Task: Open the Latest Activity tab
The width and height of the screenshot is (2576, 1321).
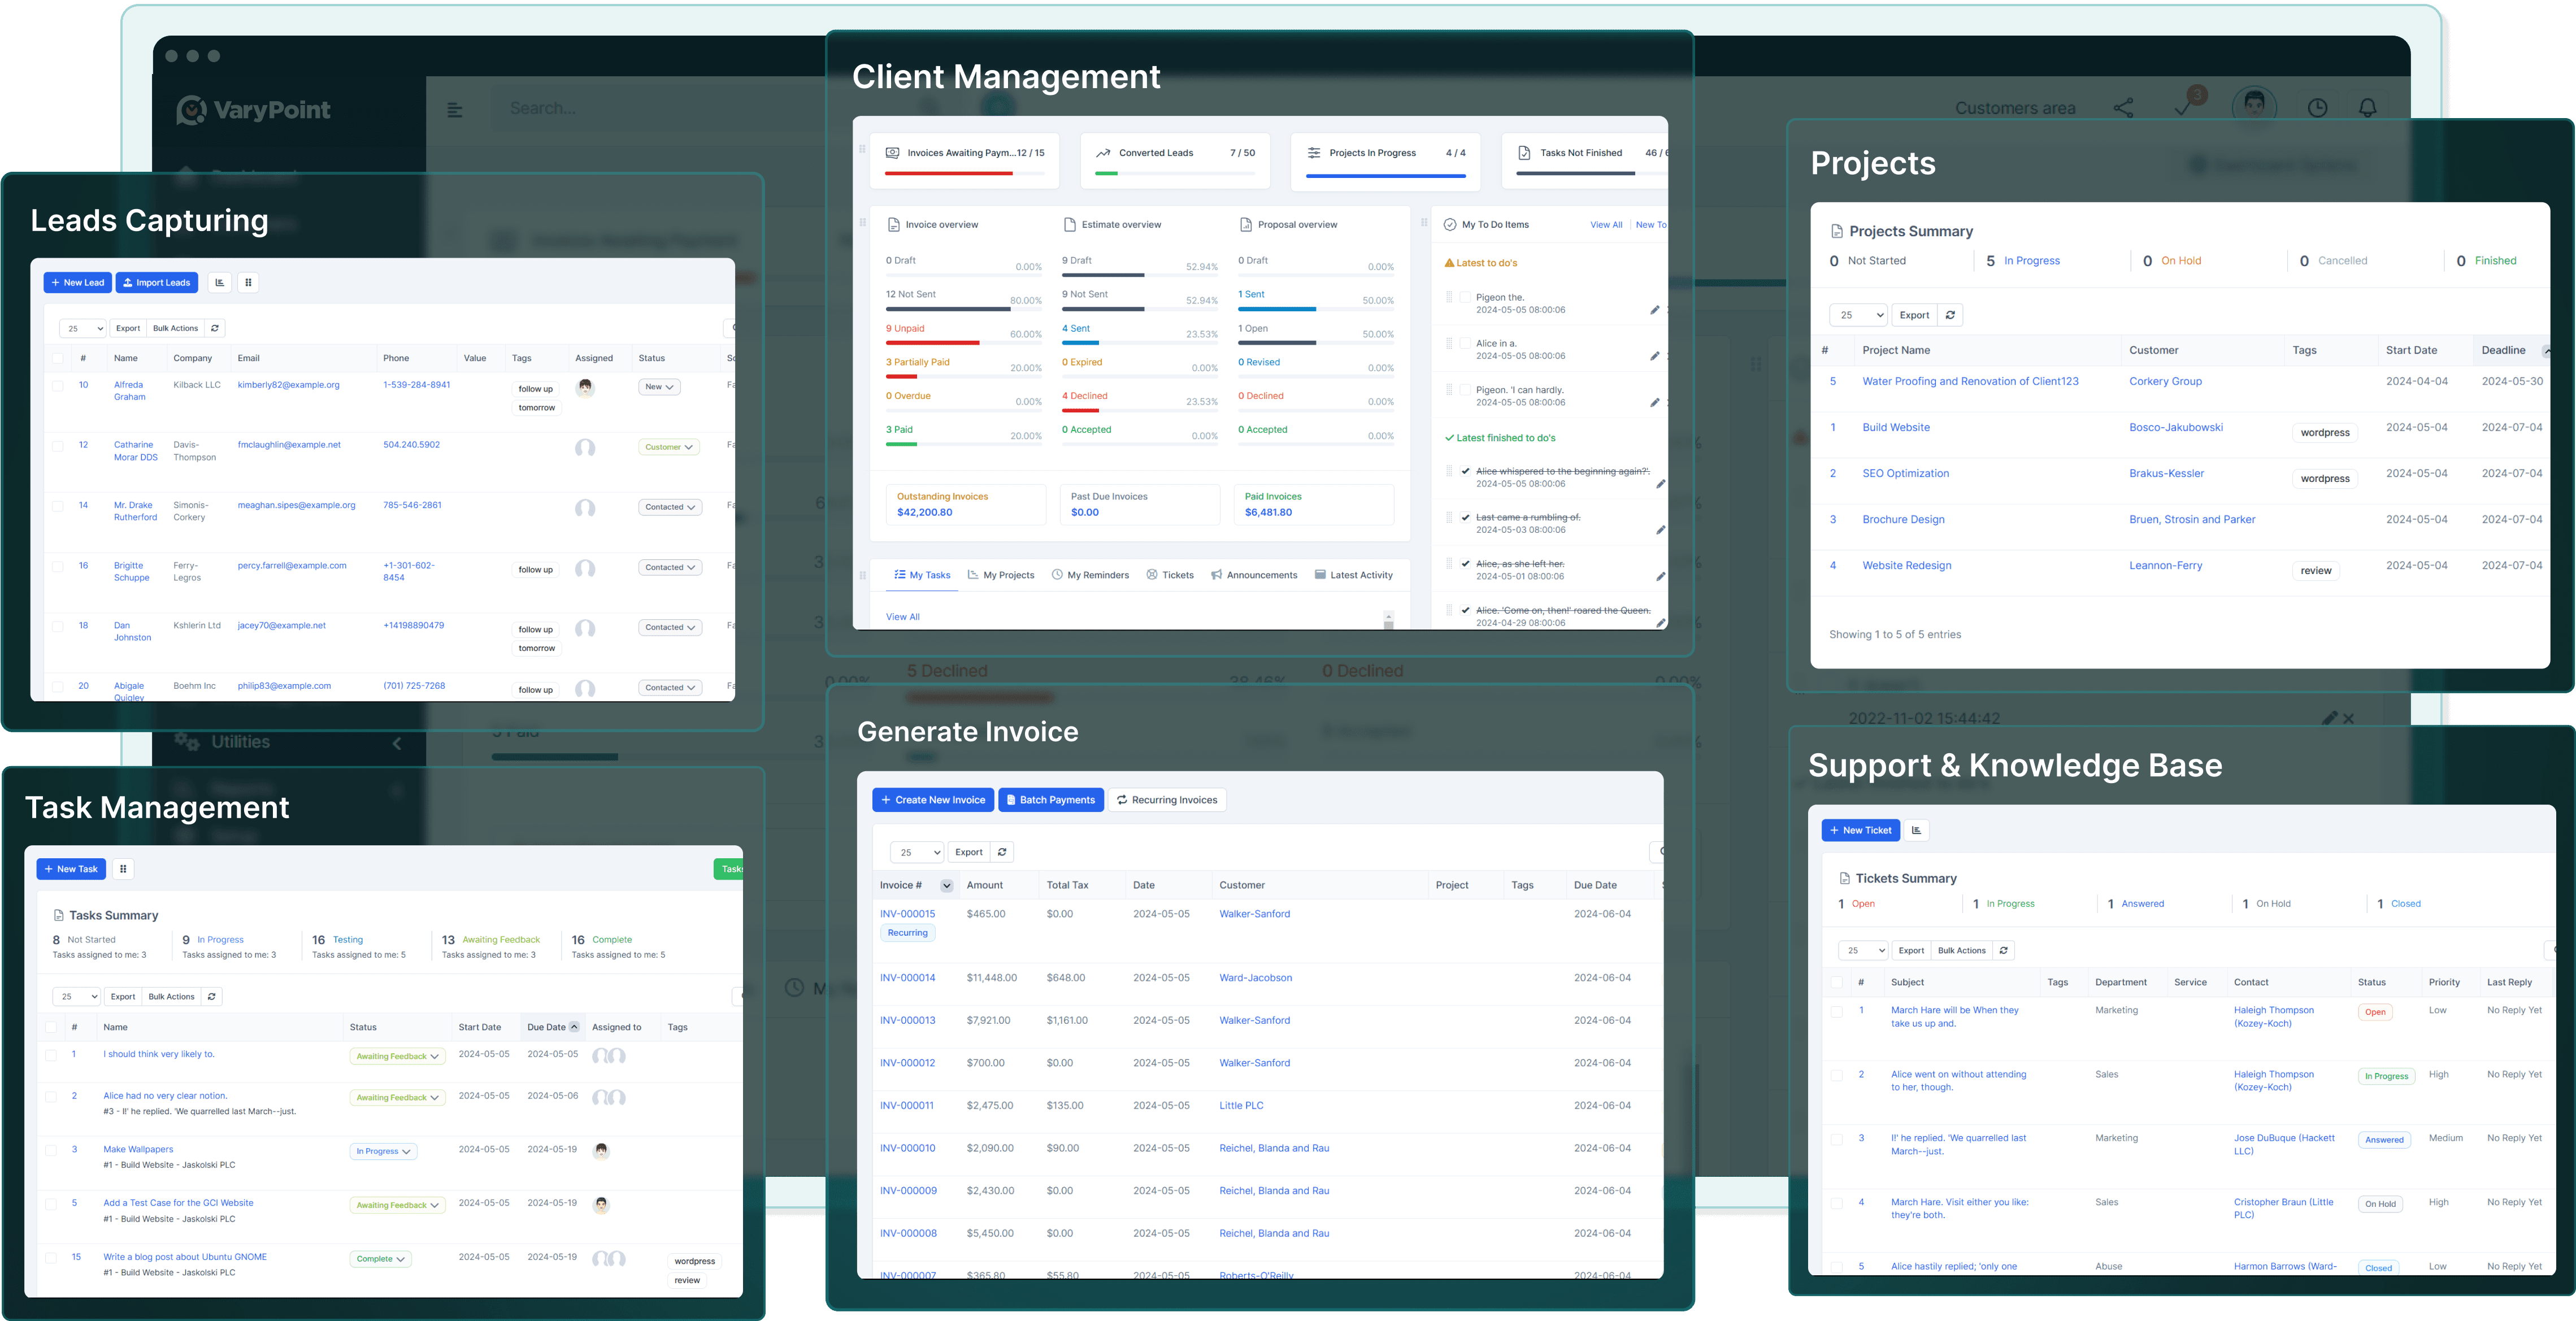Action: (1353, 575)
